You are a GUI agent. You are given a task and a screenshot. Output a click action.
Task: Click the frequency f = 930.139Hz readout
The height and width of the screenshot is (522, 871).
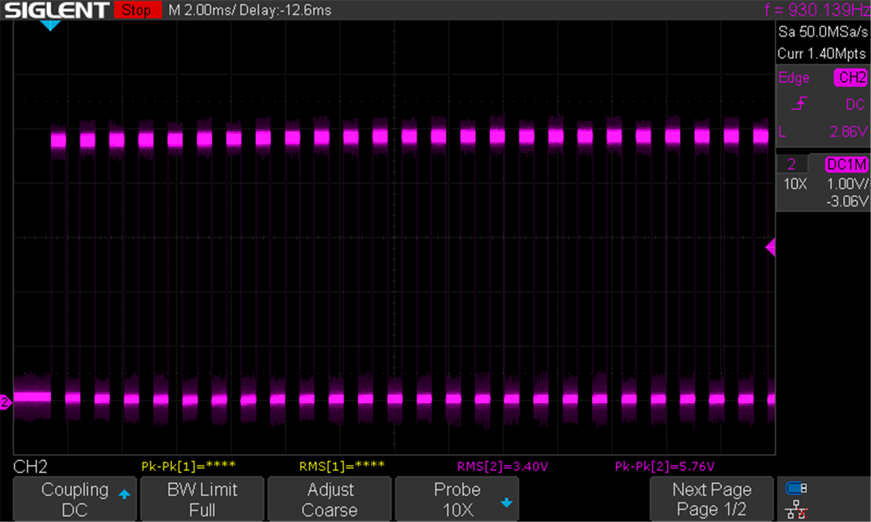pyautogui.click(x=817, y=10)
